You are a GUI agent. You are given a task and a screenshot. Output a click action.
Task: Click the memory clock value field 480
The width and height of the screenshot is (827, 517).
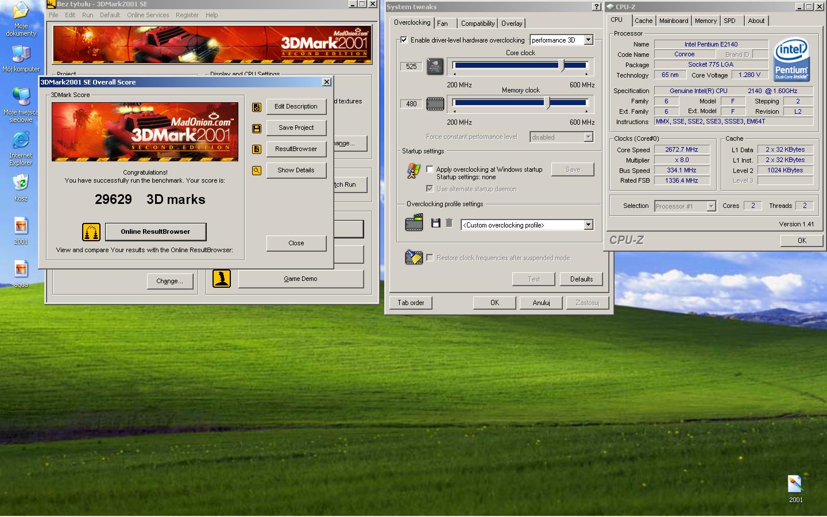pos(411,104)
